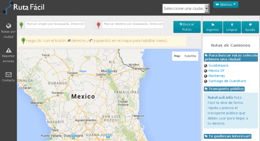Click the Imprimir button
This screenshot has height=141, width=260.
(212, 27)
